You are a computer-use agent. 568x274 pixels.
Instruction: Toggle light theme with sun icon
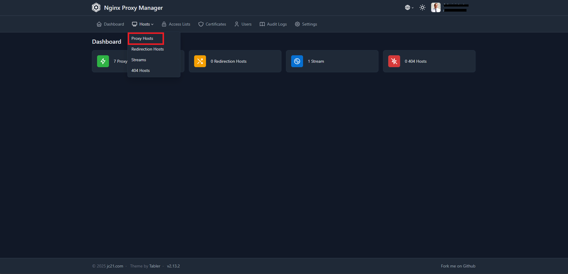[422, 7]
